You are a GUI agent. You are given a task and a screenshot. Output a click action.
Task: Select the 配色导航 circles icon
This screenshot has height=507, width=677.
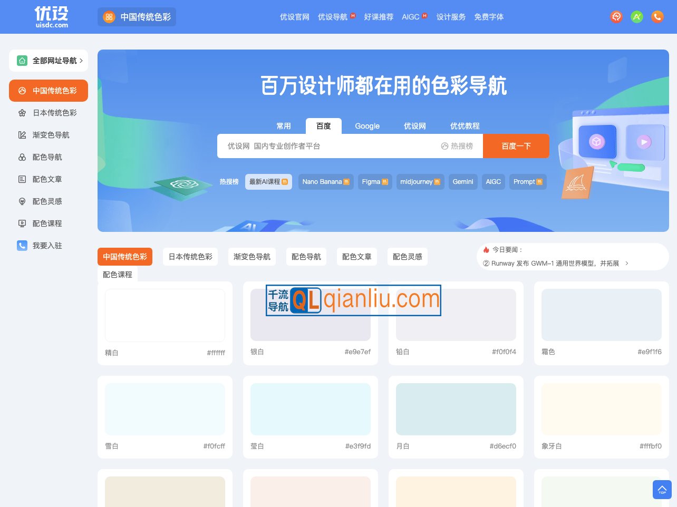(x=22, y=157)
